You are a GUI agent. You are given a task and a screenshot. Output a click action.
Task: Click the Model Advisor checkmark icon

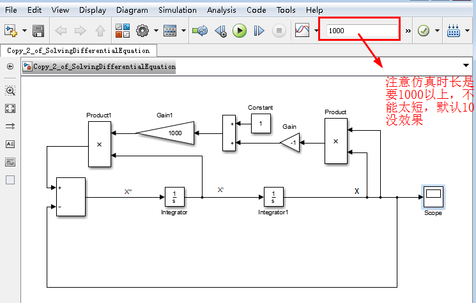coord(424,31)
